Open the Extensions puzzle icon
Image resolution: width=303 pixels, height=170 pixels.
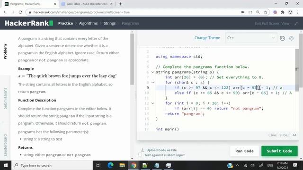[x=283, y=12]
